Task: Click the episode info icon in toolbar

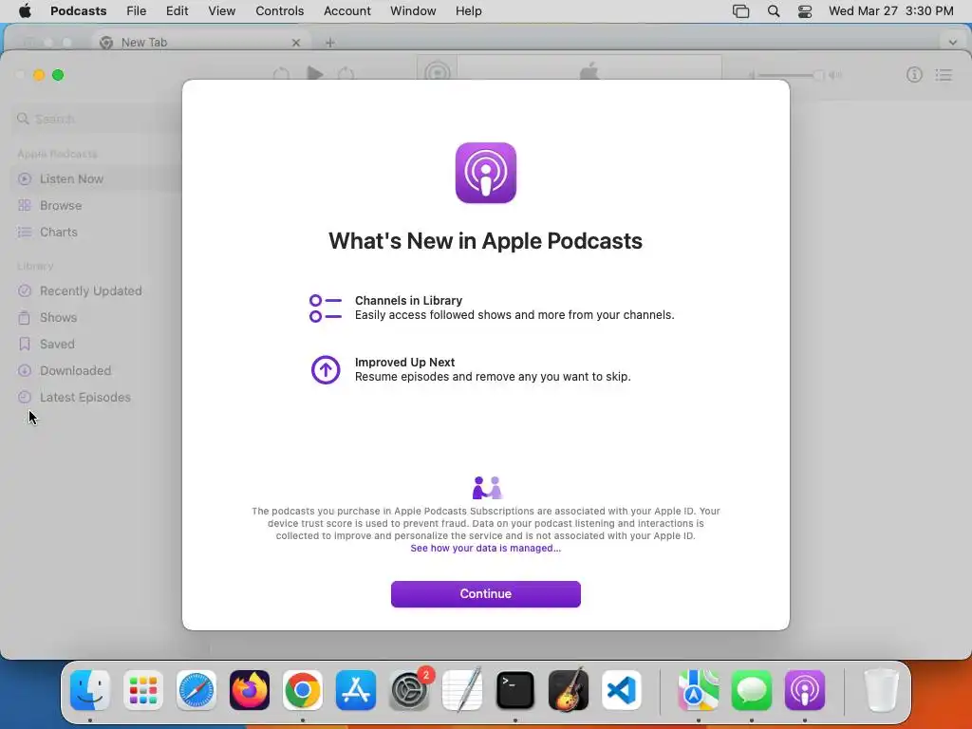Action: tap(914, 75)
